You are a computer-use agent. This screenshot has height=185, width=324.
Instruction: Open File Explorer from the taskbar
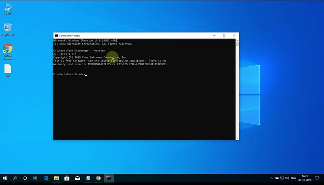57,178
